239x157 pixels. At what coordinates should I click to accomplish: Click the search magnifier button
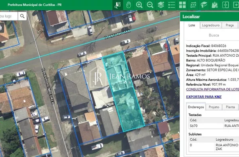click(22, 16)
